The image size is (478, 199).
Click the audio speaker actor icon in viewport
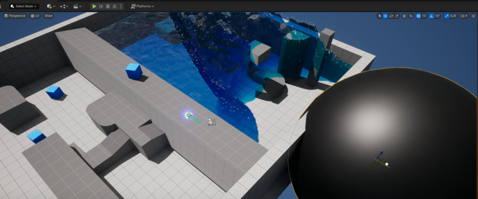point(212,122)
